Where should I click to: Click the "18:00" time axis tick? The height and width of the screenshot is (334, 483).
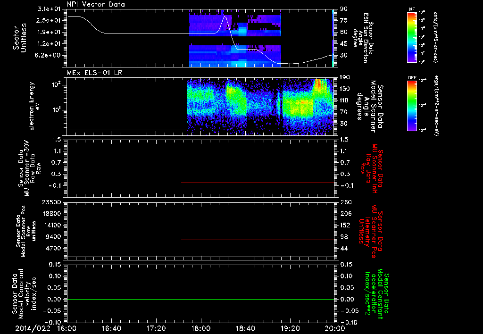coord(201,328)
